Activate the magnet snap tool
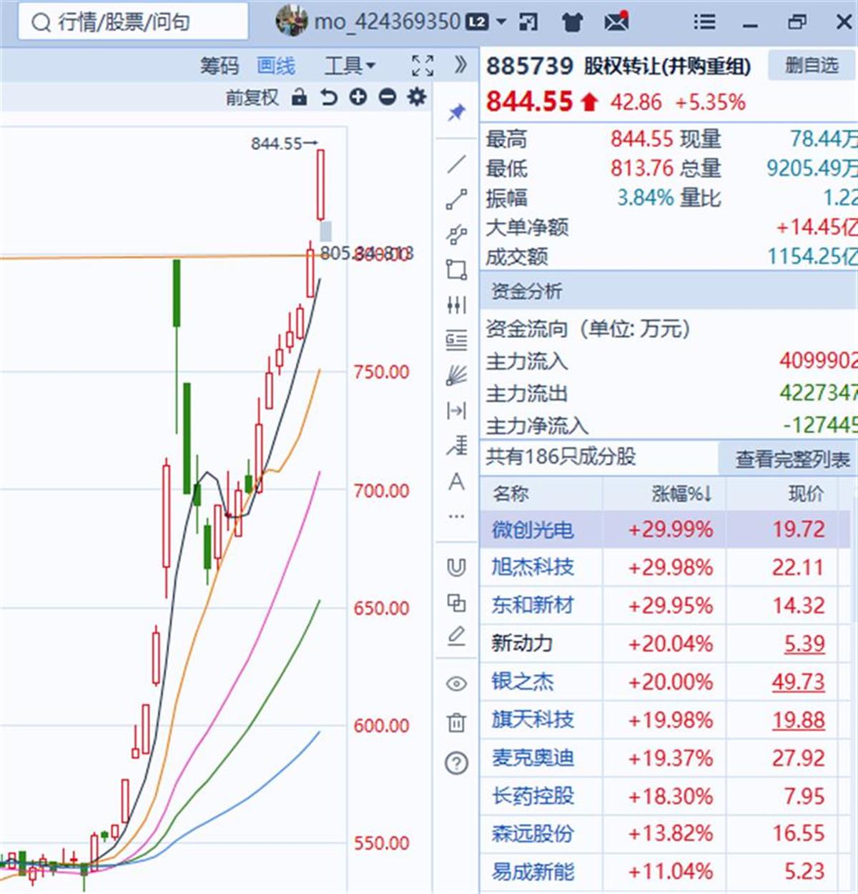 click(456, 567)
